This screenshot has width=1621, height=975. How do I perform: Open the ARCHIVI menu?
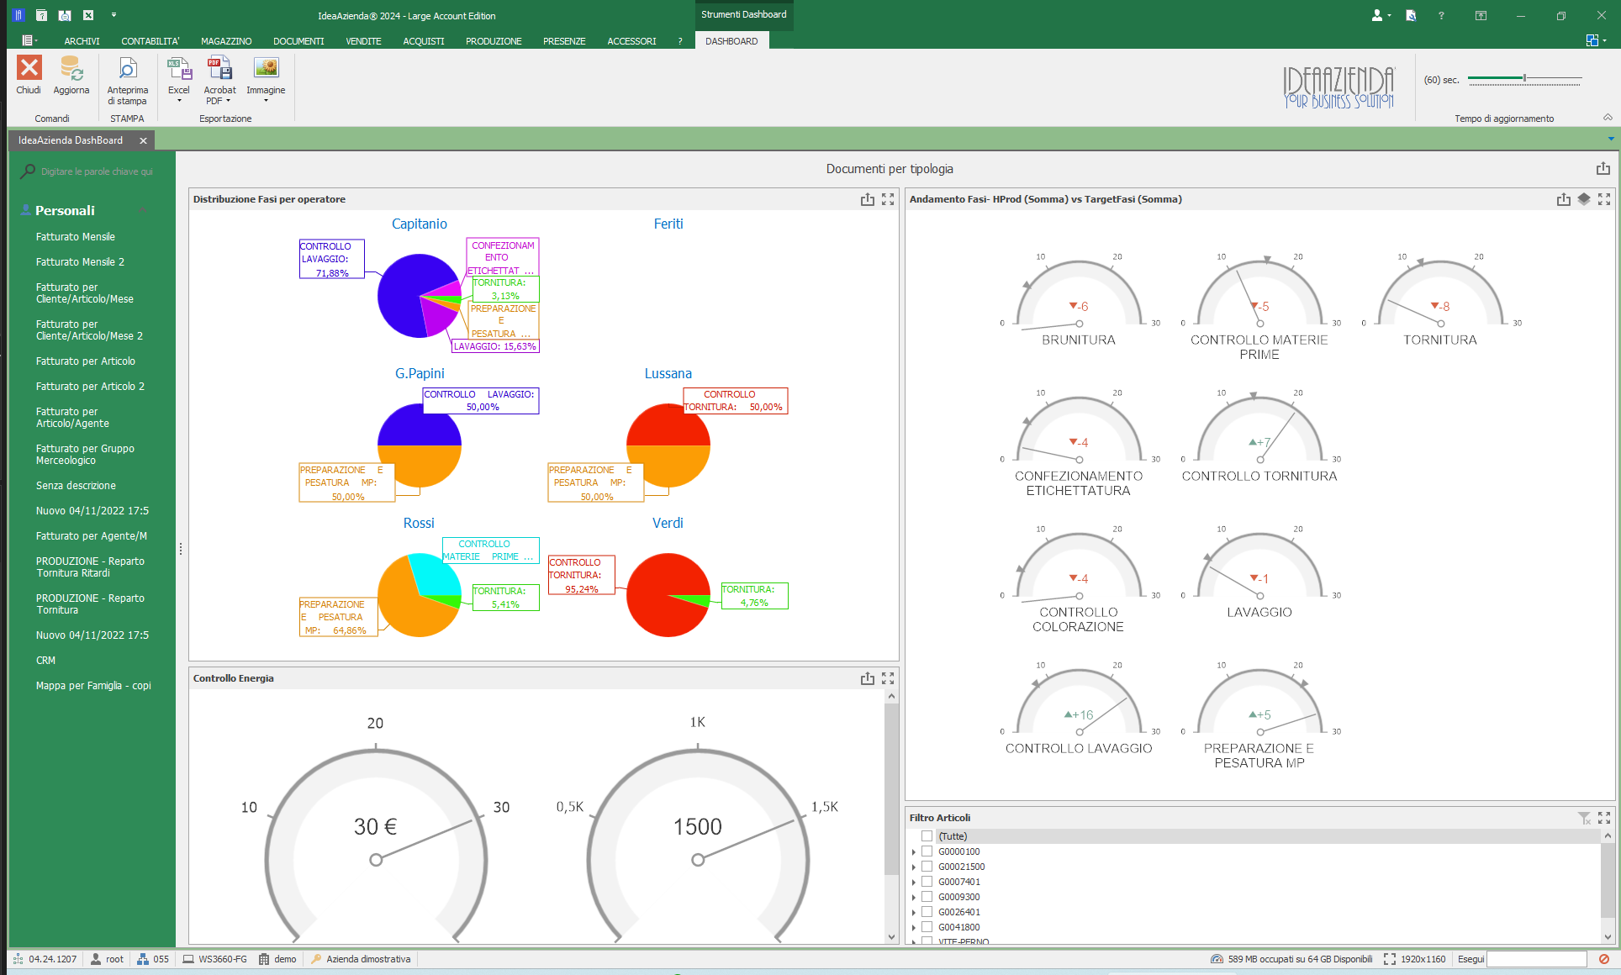pos(82,41)
